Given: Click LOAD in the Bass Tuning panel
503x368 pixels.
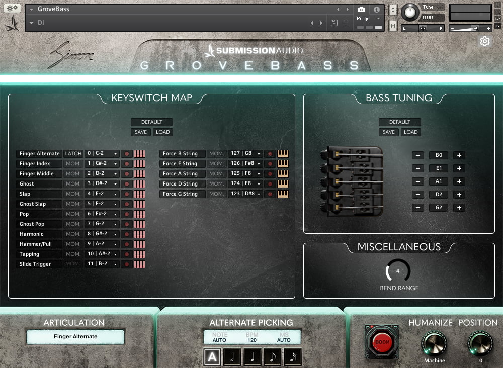Looking at the screenshot, I should (411, 132).
